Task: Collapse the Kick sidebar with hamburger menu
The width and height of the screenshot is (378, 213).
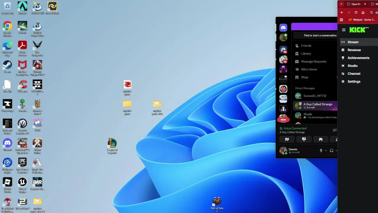Action: click(x=343, y=30)
